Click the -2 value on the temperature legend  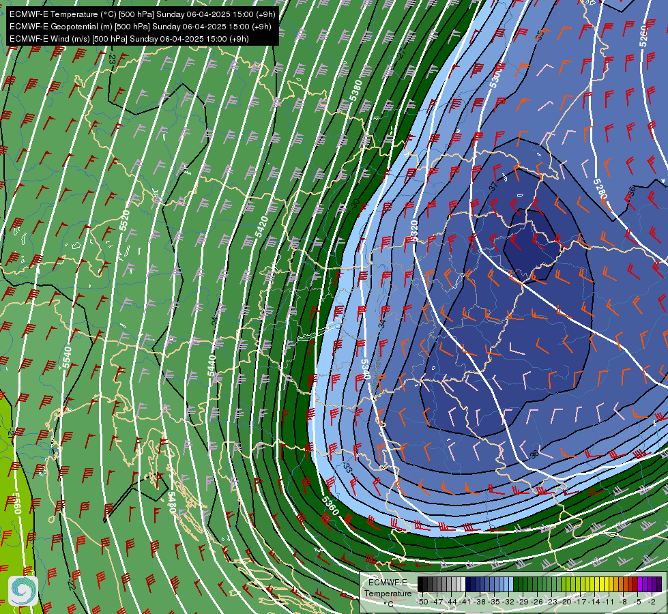651,602
